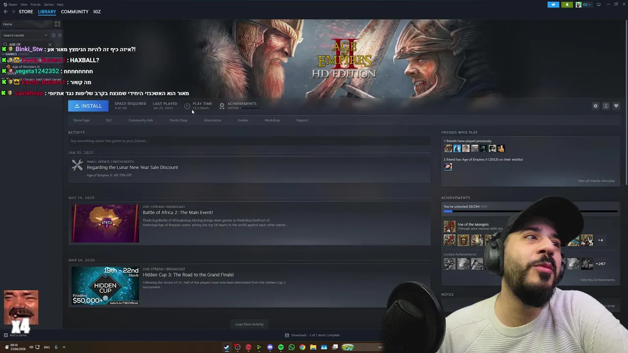The height and width of the screenshot is (353, 628).
Task: Open the DLC tab link
Action: coord(109,120)
